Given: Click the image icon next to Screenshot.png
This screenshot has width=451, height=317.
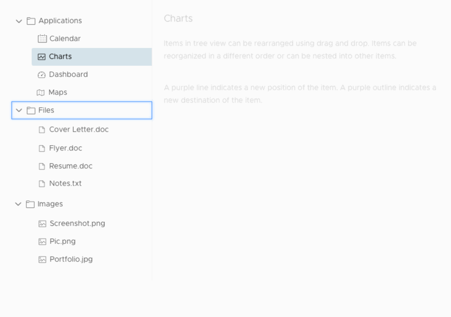Looking at the screenshot, I should pyautogui.click(x=42, y=223).
